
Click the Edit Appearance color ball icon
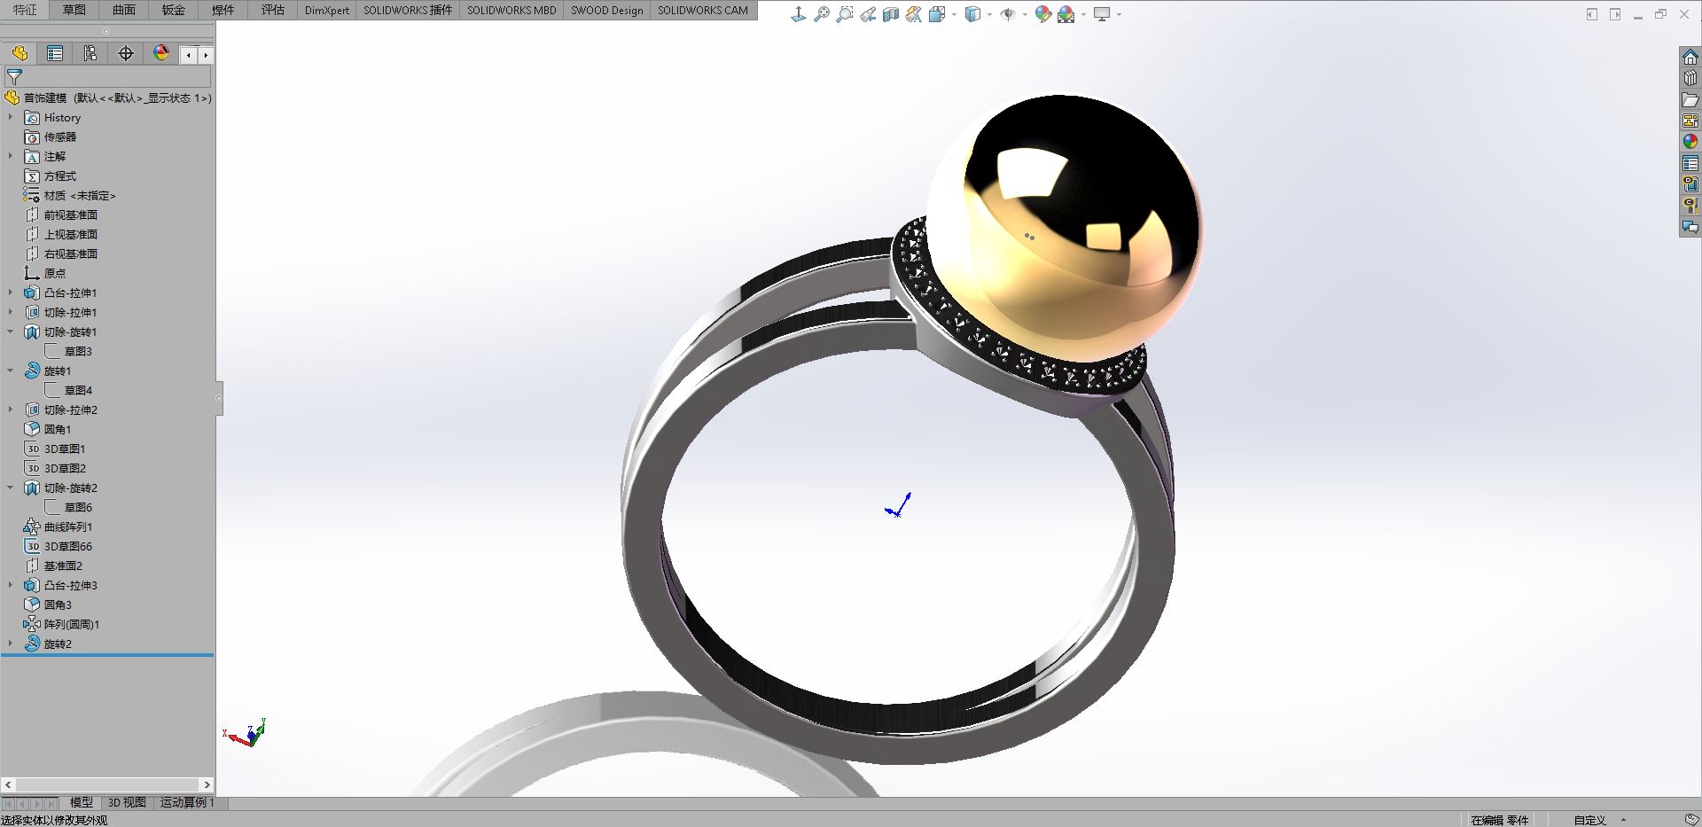tap(1043, 14)
